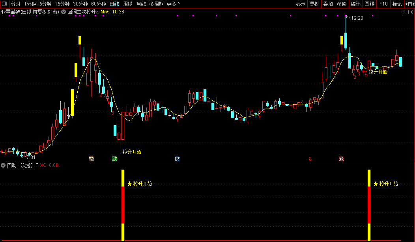Select the 日线 daily period tab
The height and width of the screenshot is (242, 415).
pos(114,4)
